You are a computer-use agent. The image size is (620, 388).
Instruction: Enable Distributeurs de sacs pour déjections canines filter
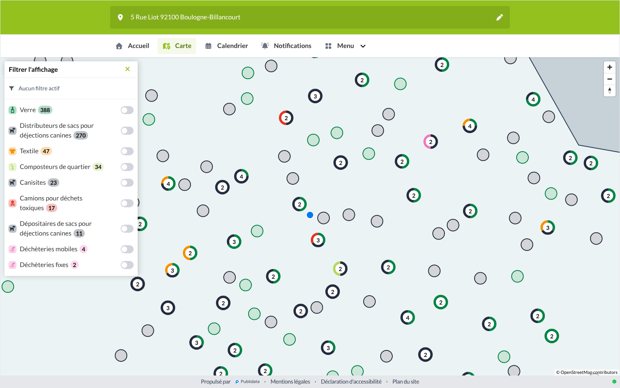tap(127, 131)
